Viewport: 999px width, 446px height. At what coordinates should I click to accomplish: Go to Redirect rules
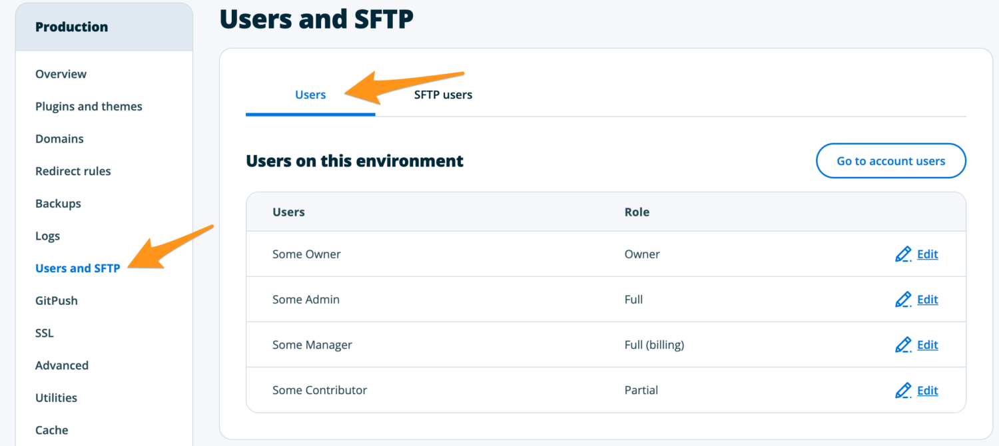(73, 170)
